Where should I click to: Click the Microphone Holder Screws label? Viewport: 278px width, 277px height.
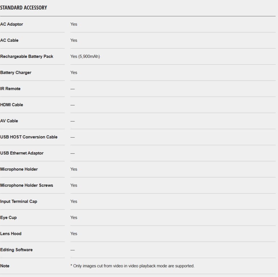(27, 185)
